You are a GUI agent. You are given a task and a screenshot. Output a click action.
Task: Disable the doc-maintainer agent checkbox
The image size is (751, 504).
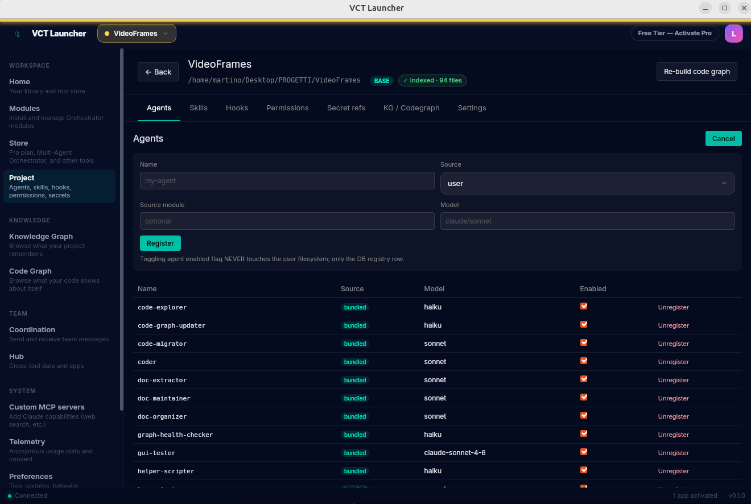coord(584,397)
